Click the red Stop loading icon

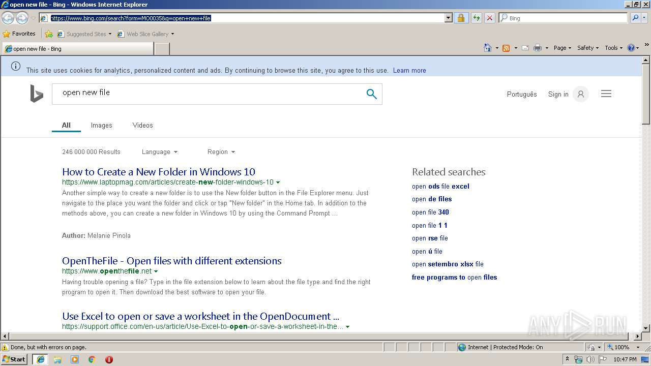coord(489,18)
